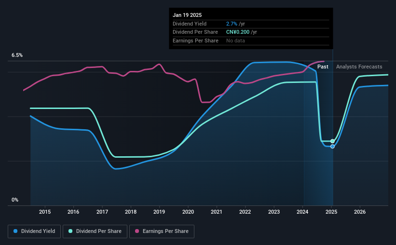Click the teal Dividend Per Share legend dot
The height and width of the screenshot is (245, 396).
(70, 231)
